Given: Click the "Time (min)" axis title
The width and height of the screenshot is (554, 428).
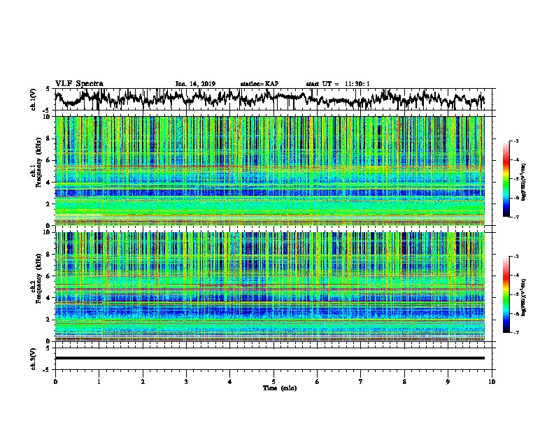Looking at the screenshot, I should (280, 388).
